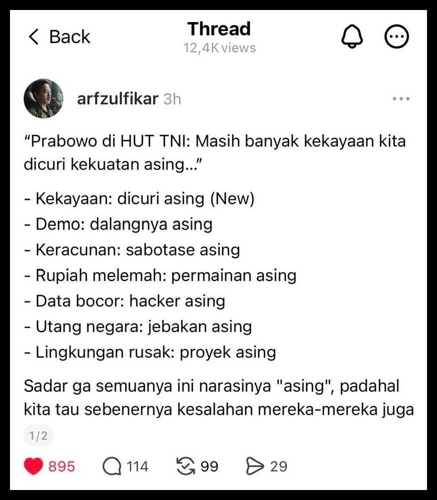
Task: Tap the red heart like icon
Action: click(33, 466)
